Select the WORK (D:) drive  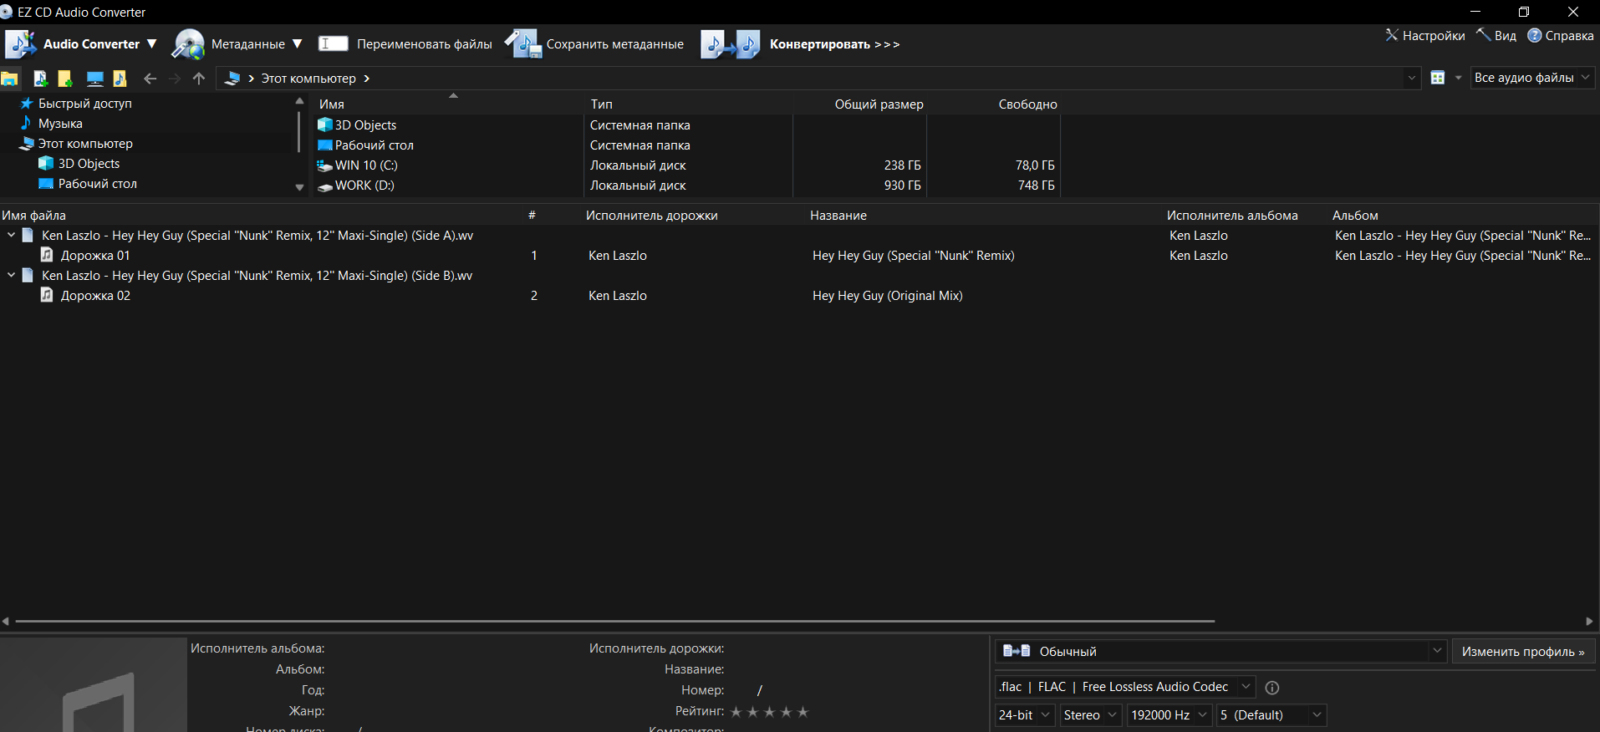364,186
